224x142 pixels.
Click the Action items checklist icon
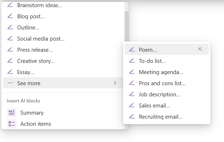(11, 124)
